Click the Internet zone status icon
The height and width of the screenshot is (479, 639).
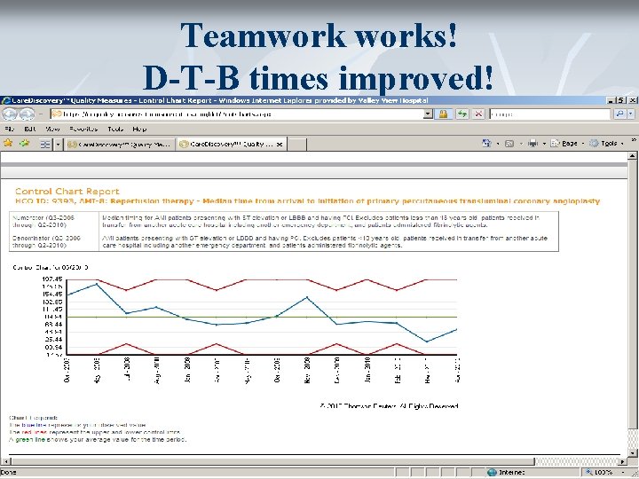(x=493, y=473)
